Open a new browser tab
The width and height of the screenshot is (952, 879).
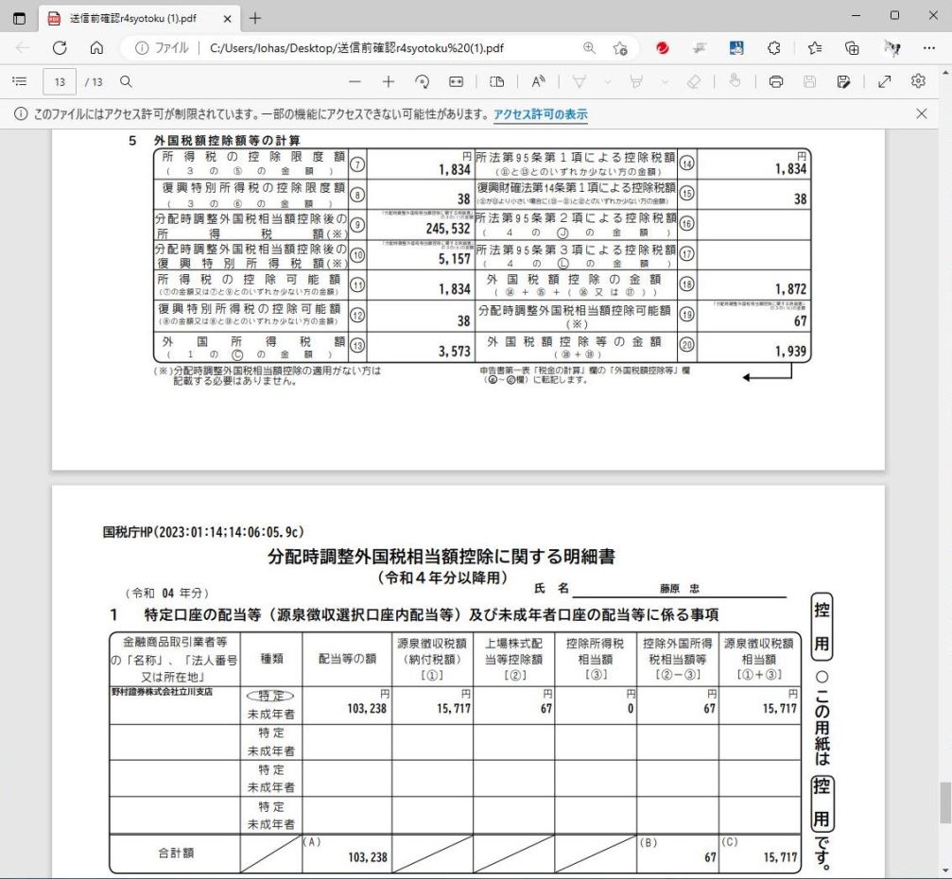click(255, 19)
